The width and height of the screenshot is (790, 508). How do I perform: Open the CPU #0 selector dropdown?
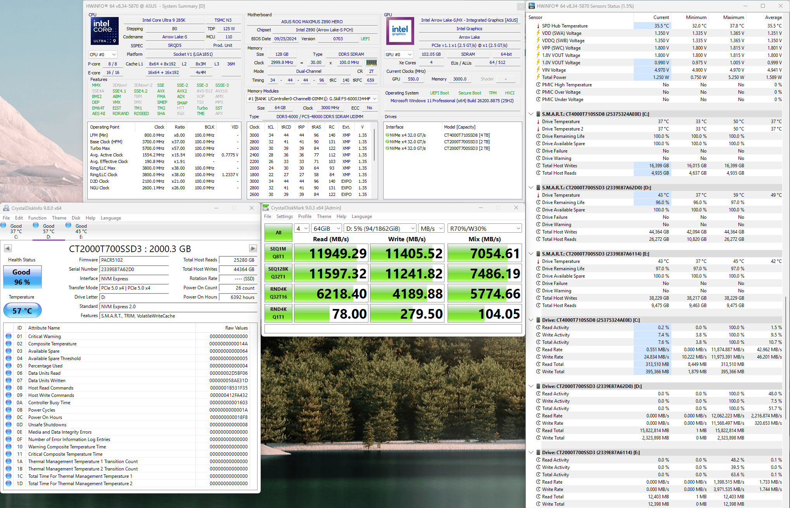point(103,55)
